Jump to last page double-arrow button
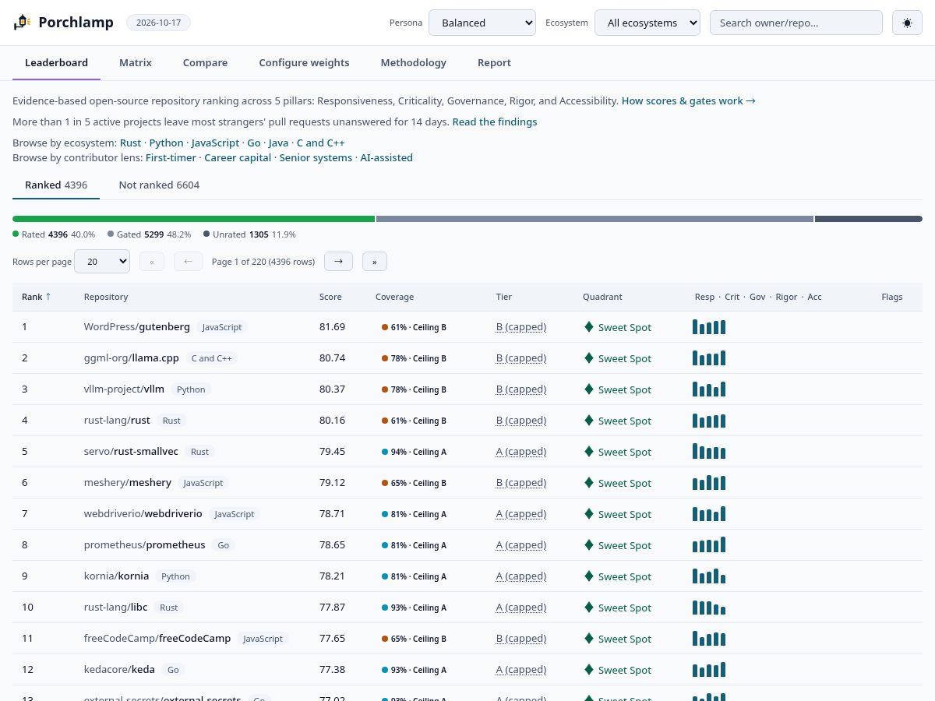 click(x=375, y=262)
